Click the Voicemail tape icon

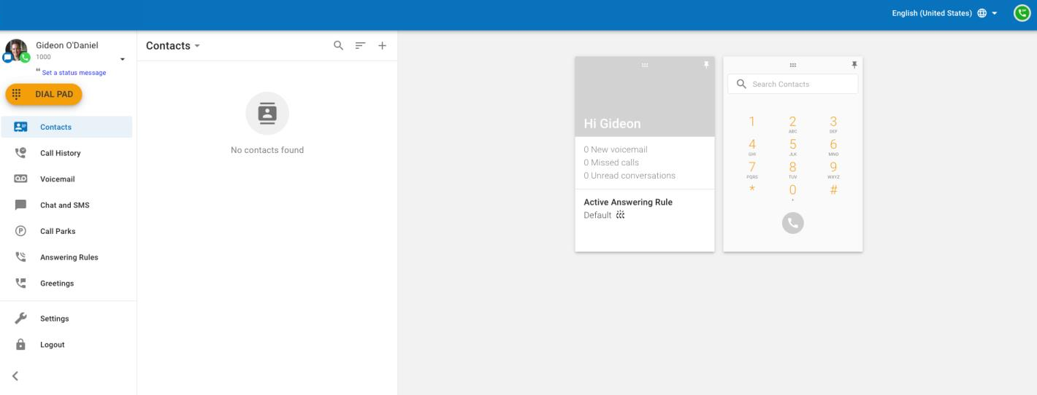20,179
